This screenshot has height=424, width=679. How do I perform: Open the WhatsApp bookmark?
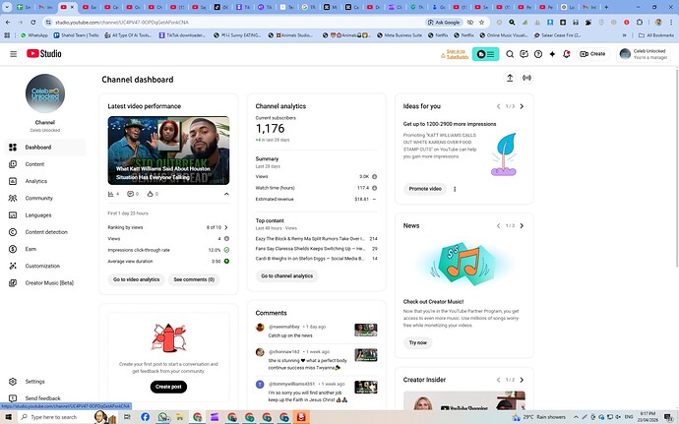pyautogui.click(x=34, y=35)
